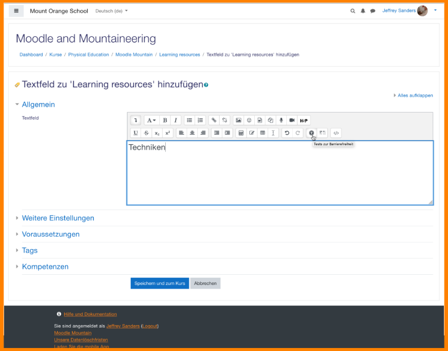Insert an unordered bullet list
Viewport: 448px width, 351px height.
point(189,120)
